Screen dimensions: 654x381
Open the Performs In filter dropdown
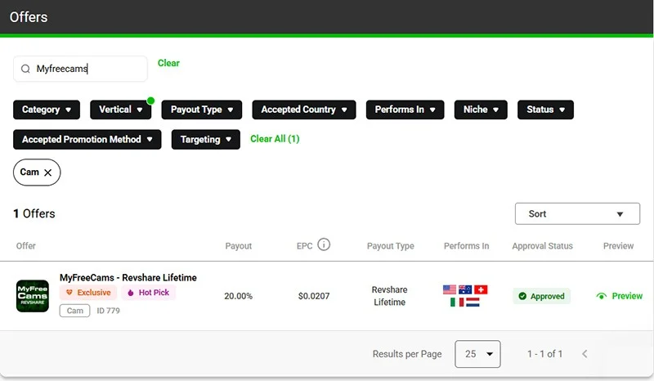pyautogui.click(x=405, y=110)
